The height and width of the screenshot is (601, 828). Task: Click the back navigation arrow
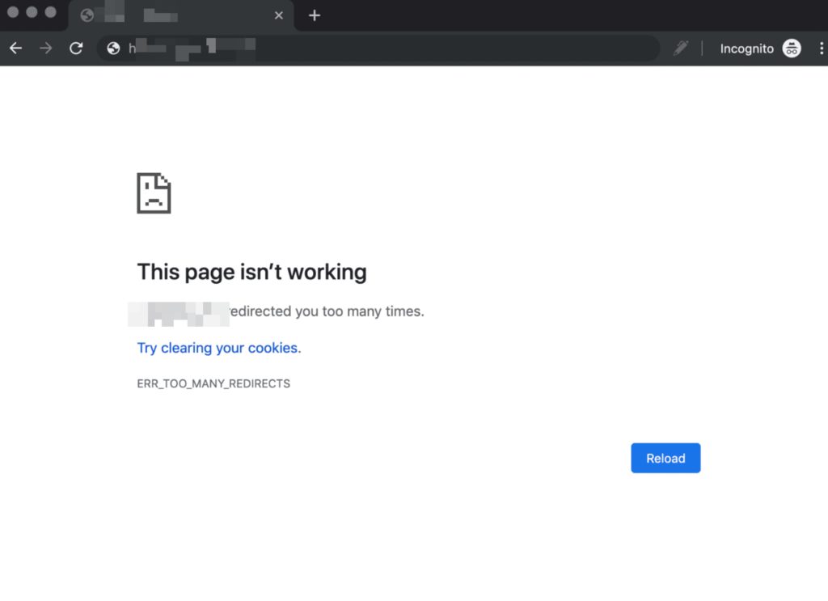15,49
